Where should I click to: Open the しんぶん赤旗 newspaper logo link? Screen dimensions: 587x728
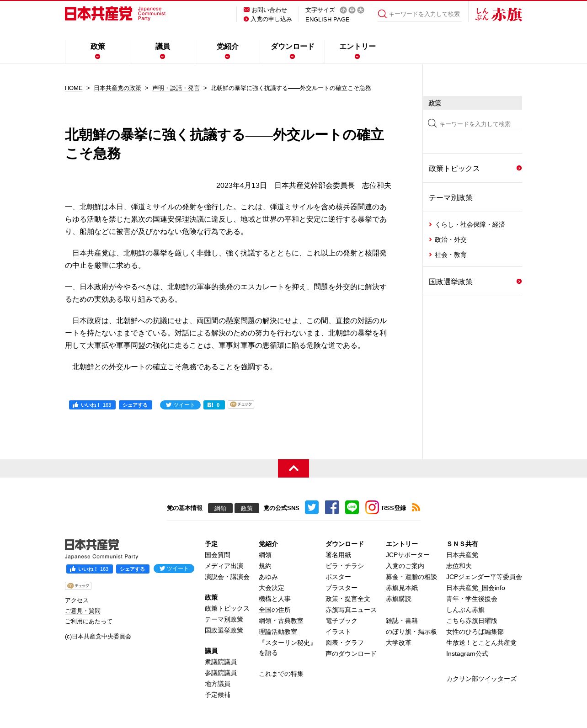click(x=498, y=14)
